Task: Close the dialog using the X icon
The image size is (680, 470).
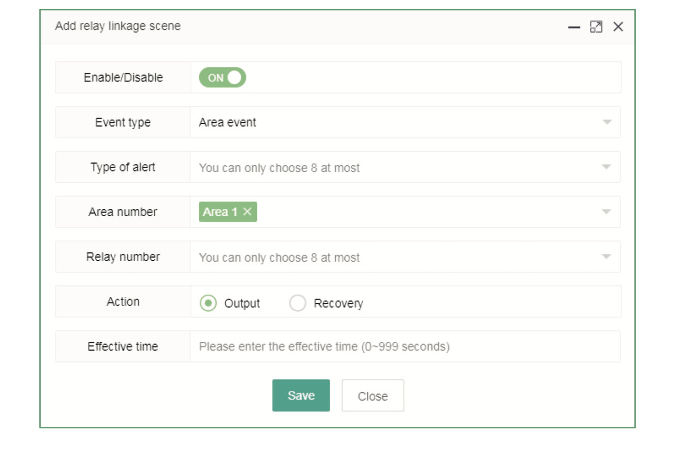Action: (618, 27)
